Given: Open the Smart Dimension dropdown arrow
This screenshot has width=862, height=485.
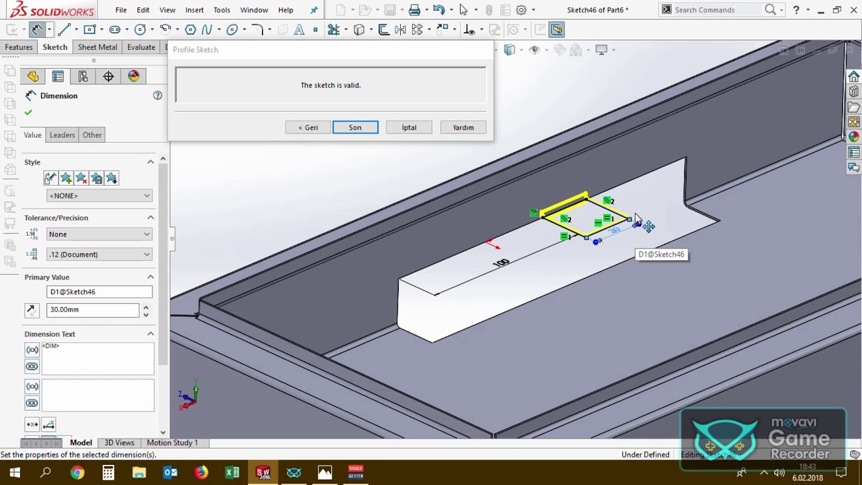Looking at the screenshot, I should [x=48, y=30].
